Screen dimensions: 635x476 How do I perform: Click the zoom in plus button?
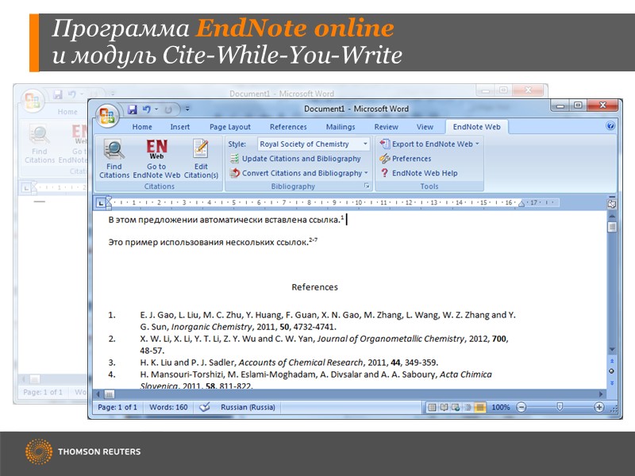click(x=599, y=407)
